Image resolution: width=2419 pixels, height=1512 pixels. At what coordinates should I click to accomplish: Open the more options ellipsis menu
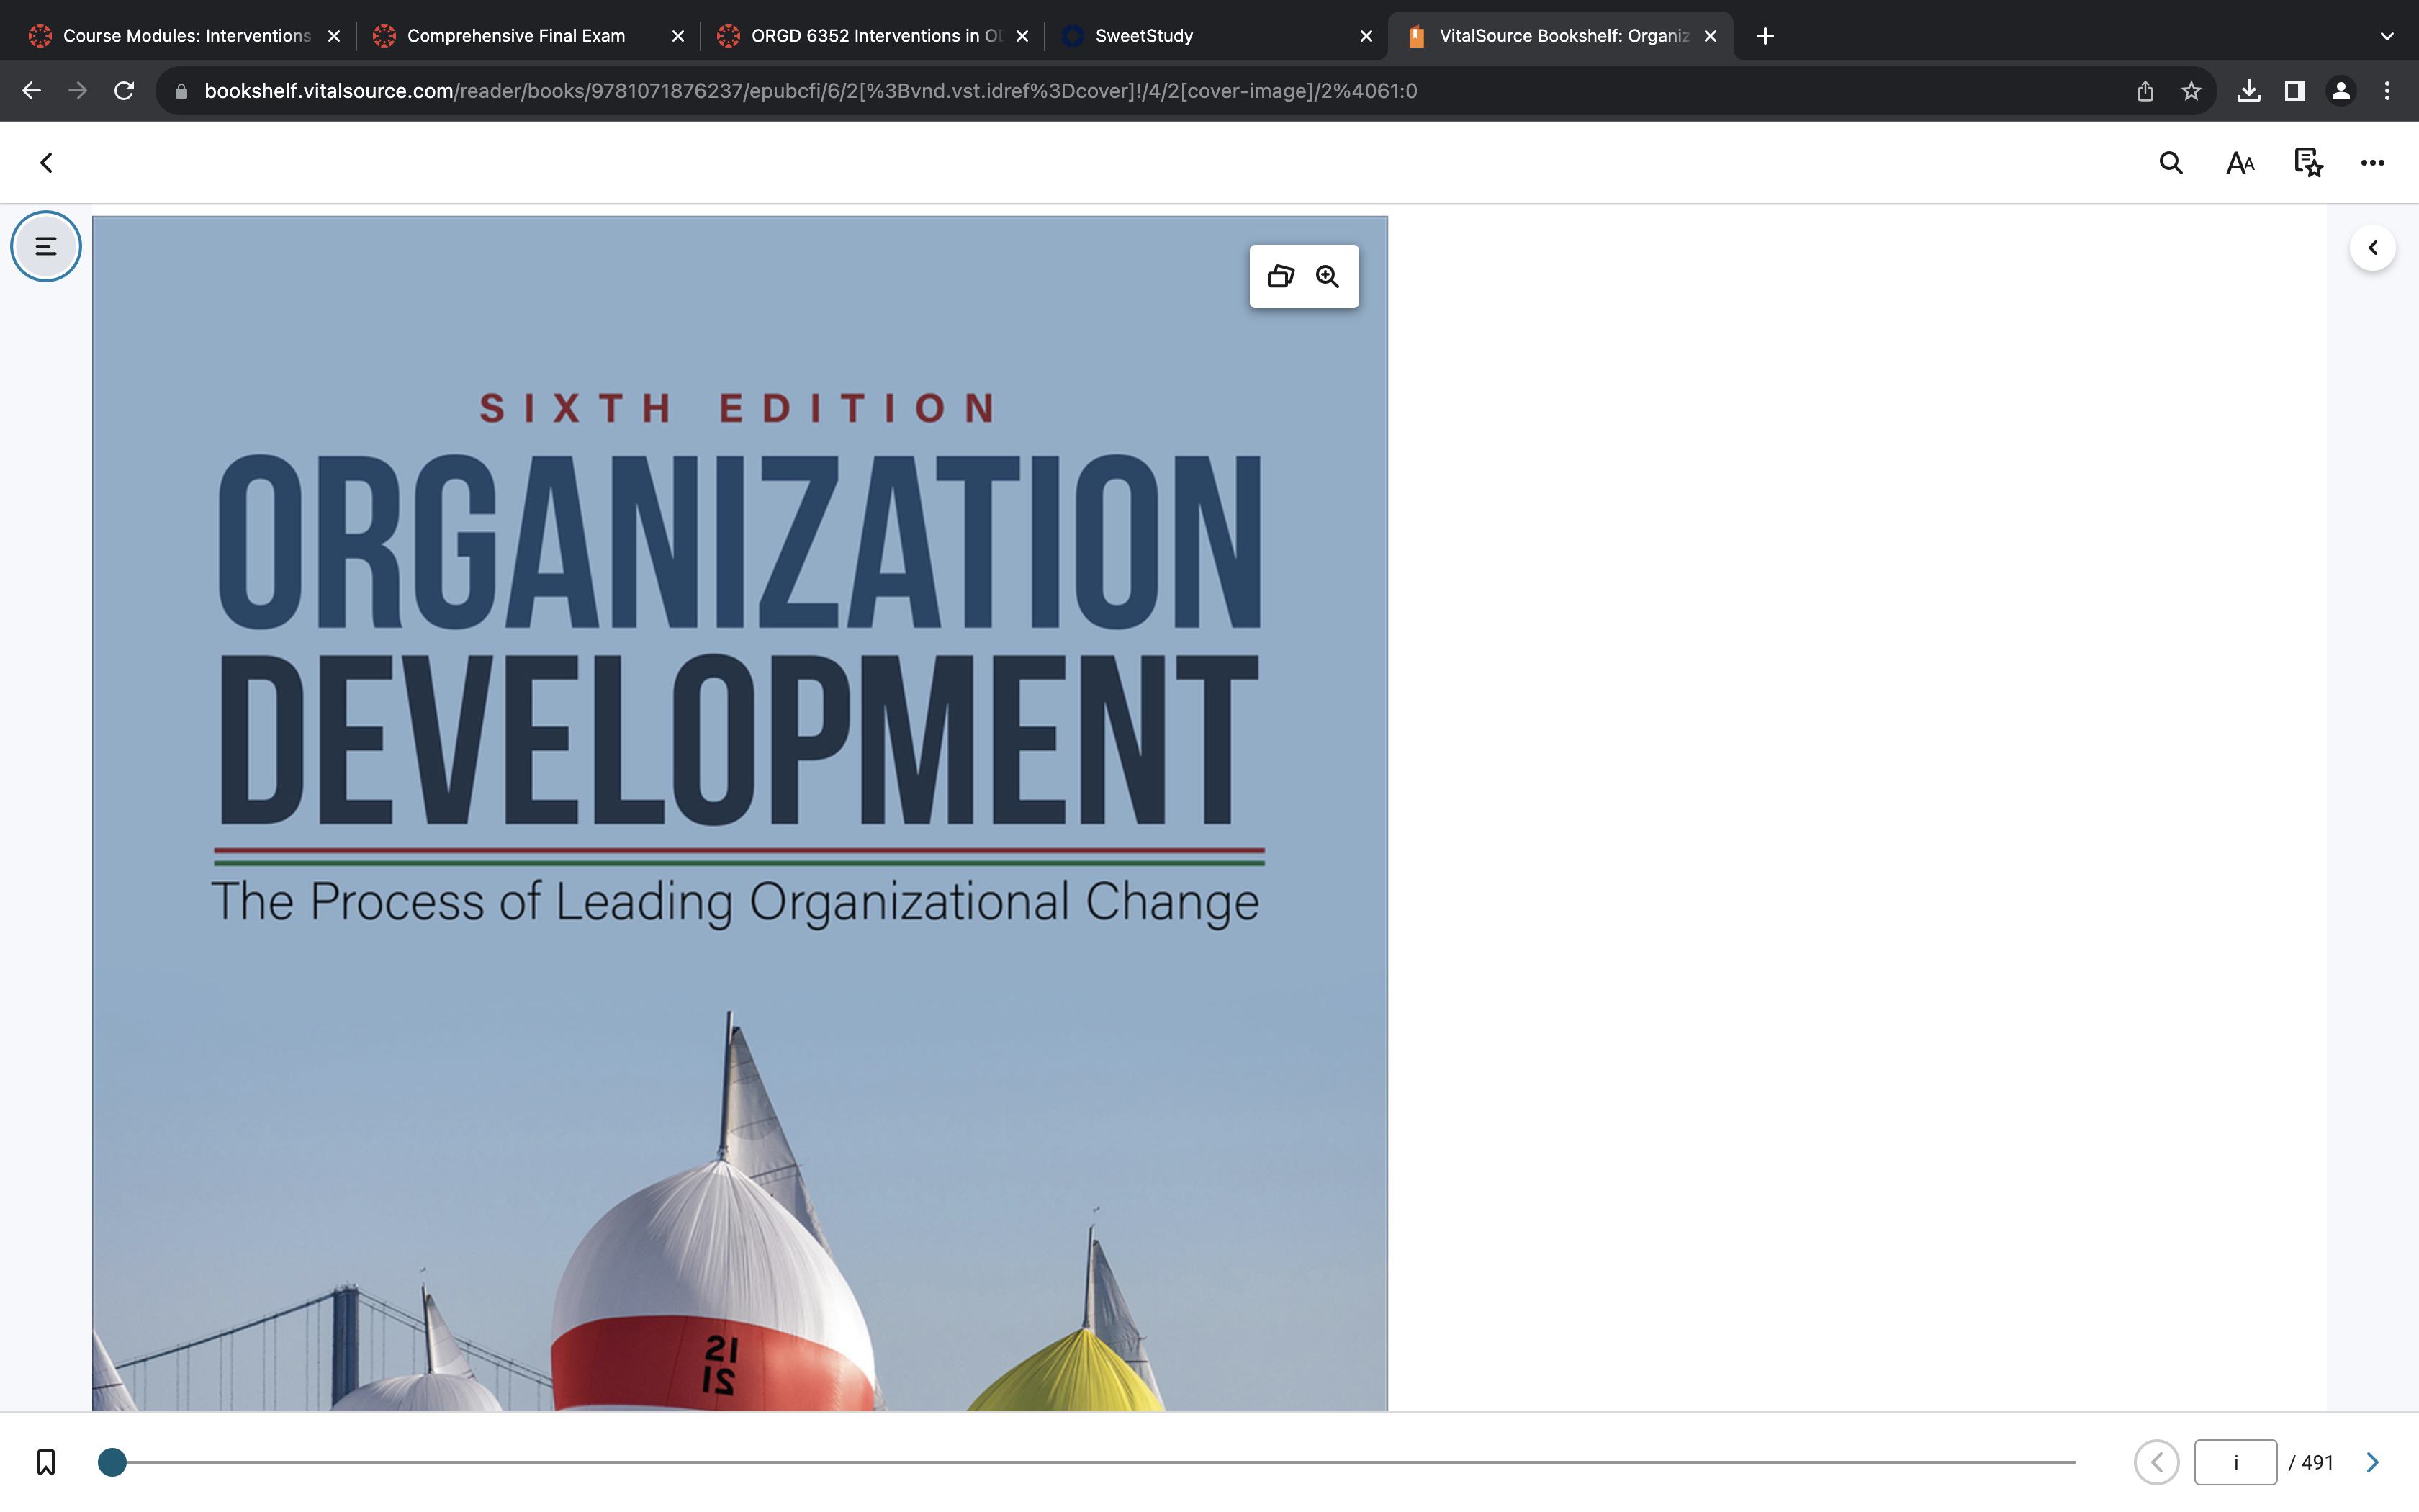[2372, 163]
